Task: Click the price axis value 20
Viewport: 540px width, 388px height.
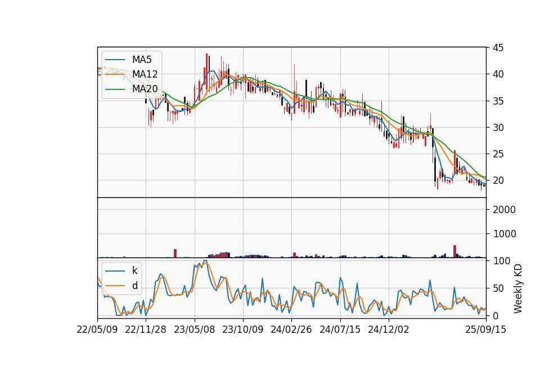Action: pos(498,181)
